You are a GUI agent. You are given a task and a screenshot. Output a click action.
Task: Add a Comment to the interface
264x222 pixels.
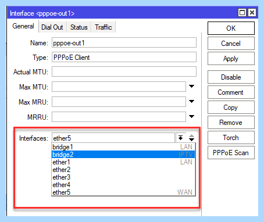coord(231,92)
